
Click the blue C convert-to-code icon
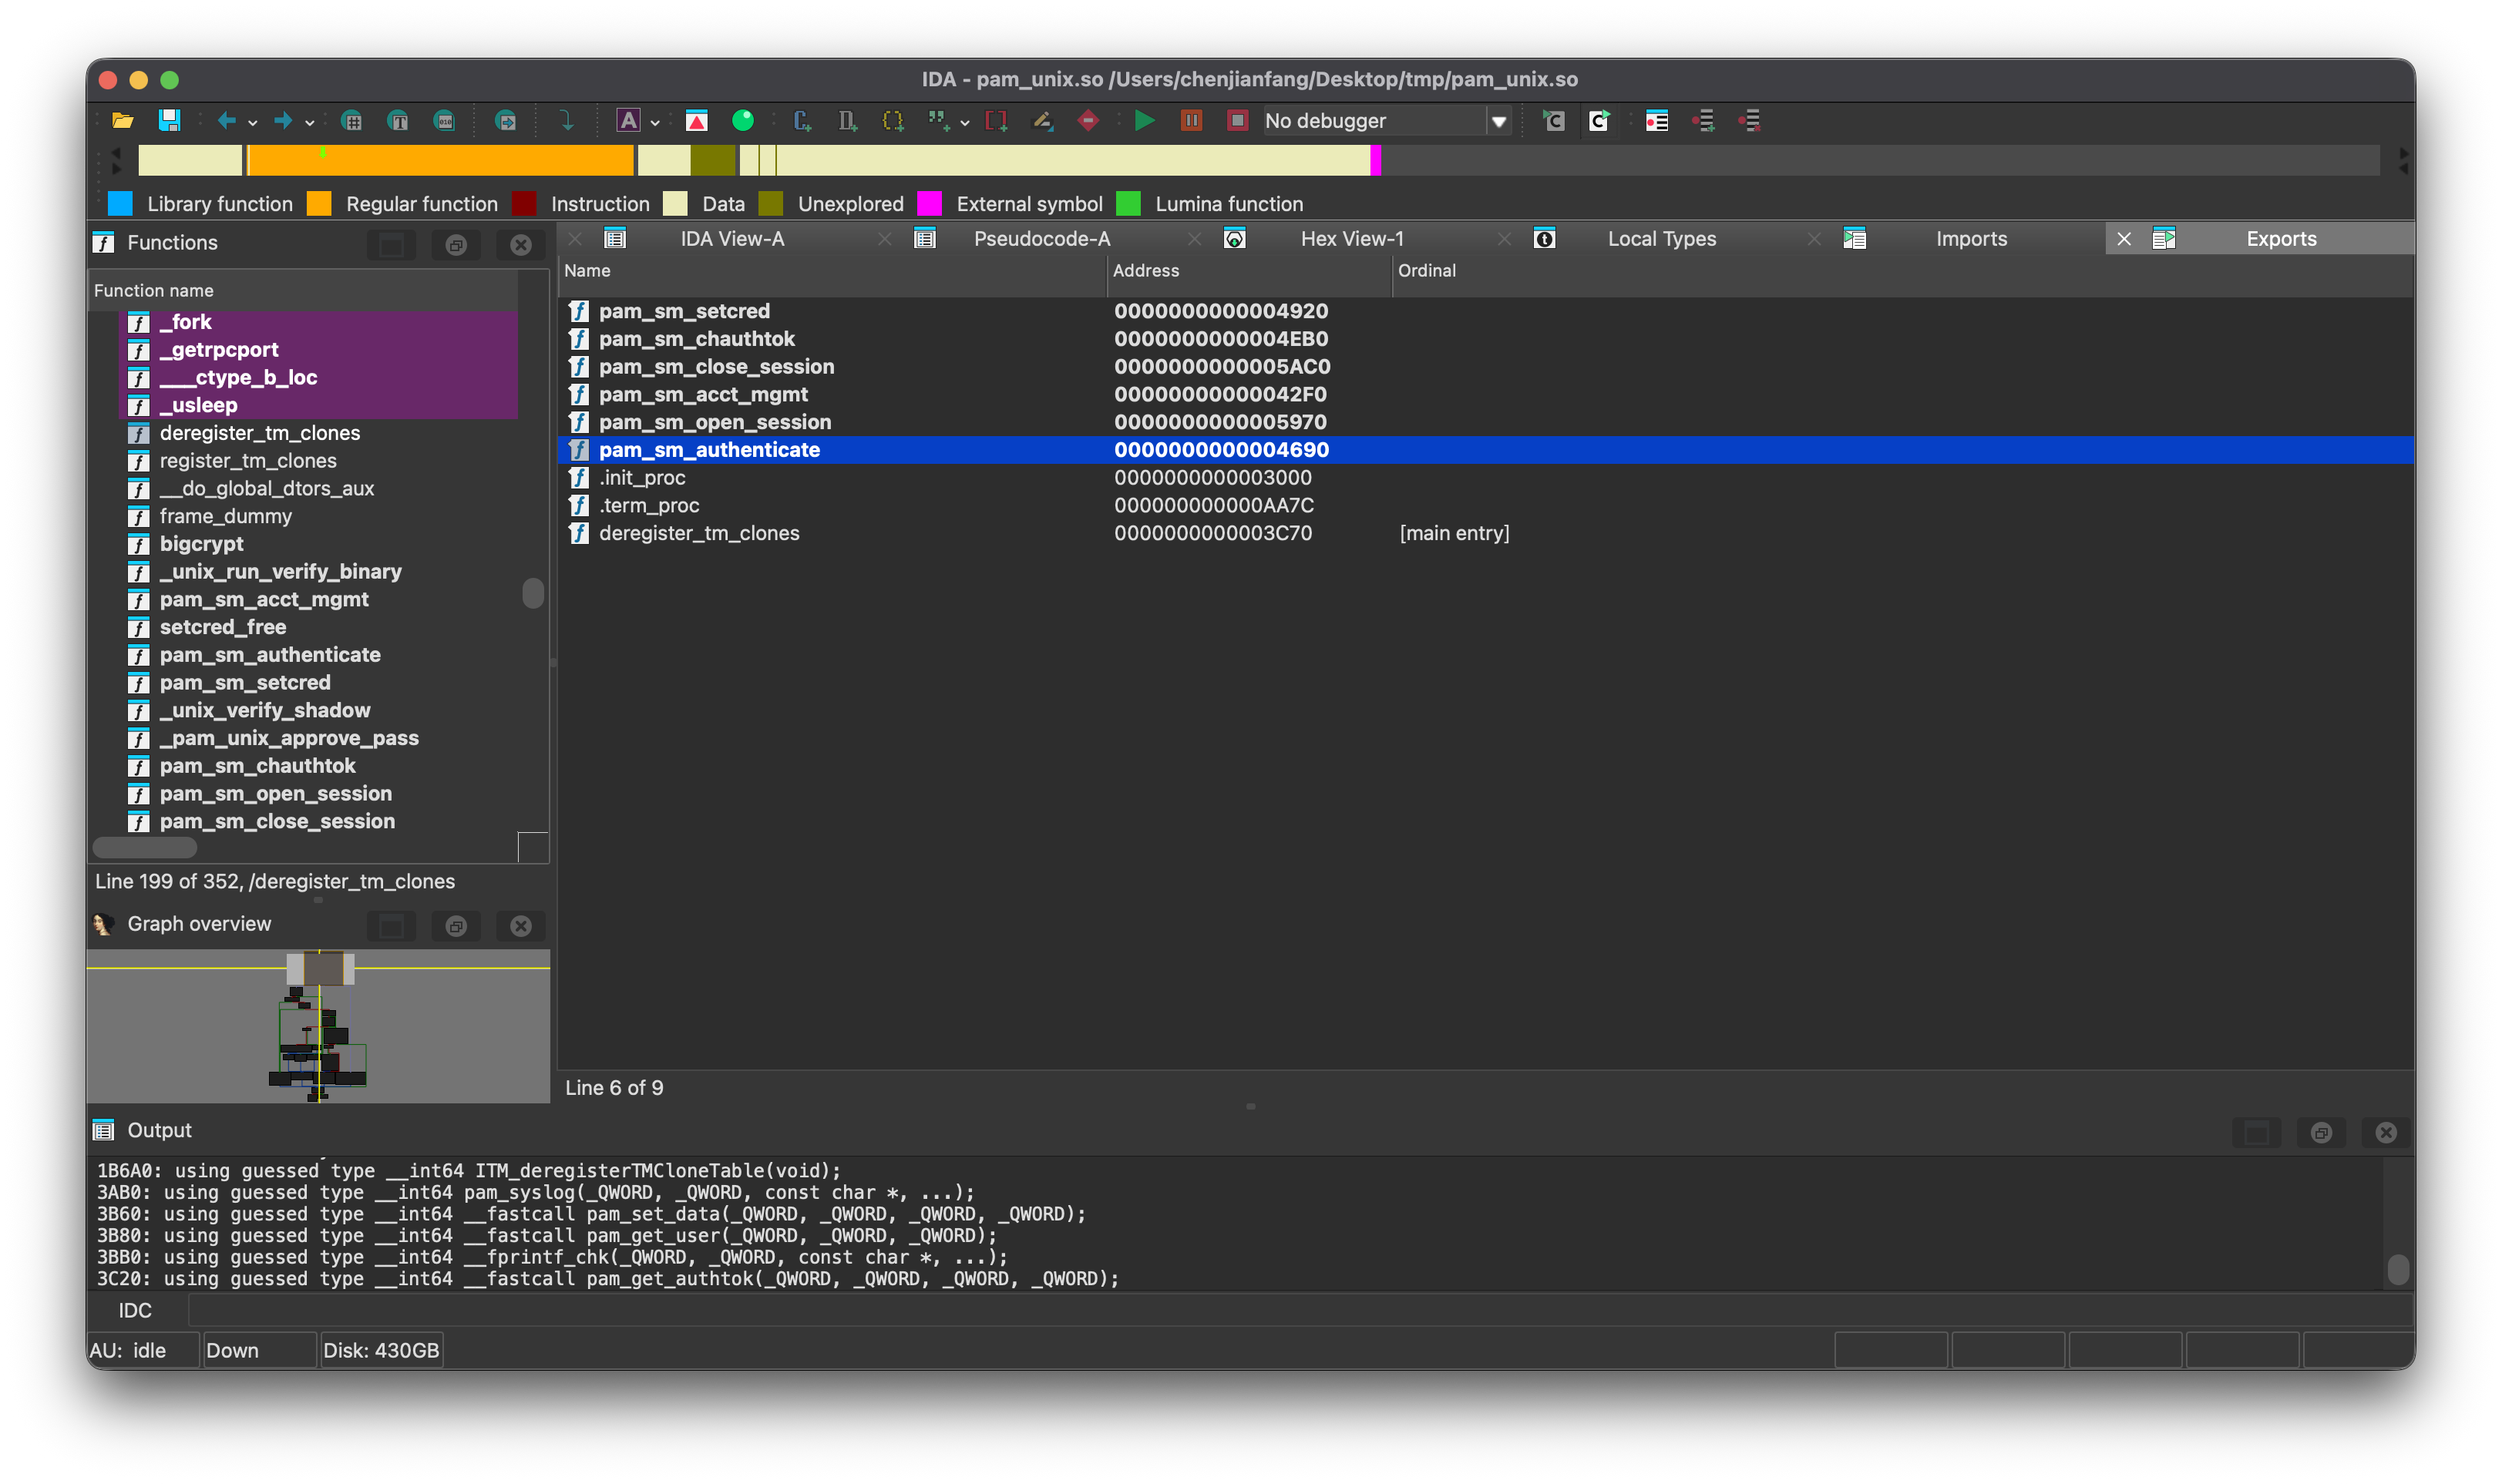pos(802,121)
